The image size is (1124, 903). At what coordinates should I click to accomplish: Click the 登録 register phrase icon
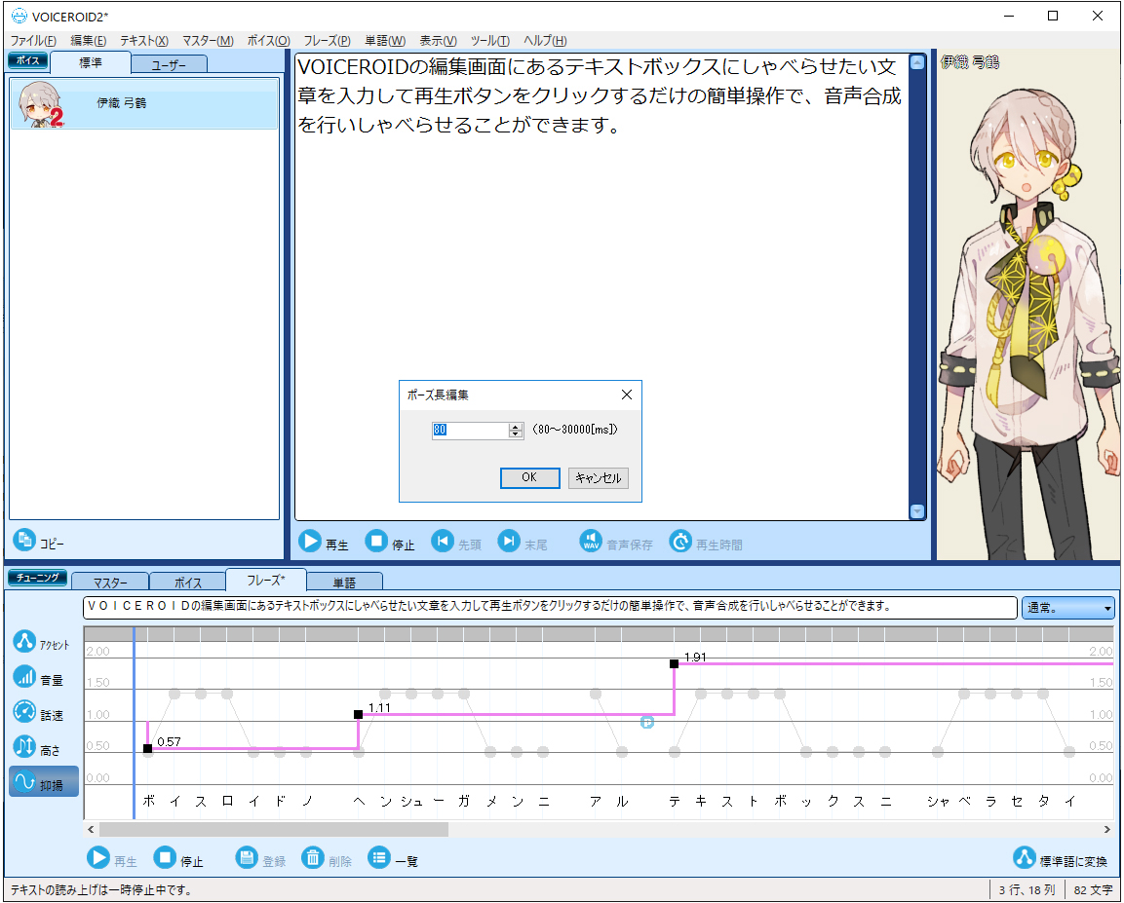click(247, 858)
